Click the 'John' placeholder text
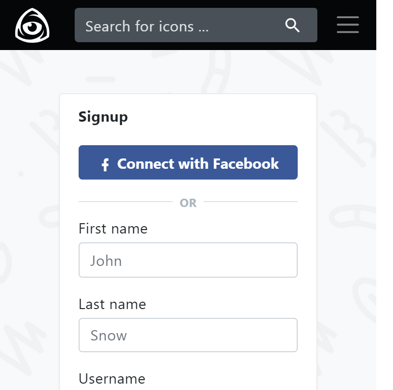The width and height of the screenshot is (393, 390). click(x=106, y=260)
